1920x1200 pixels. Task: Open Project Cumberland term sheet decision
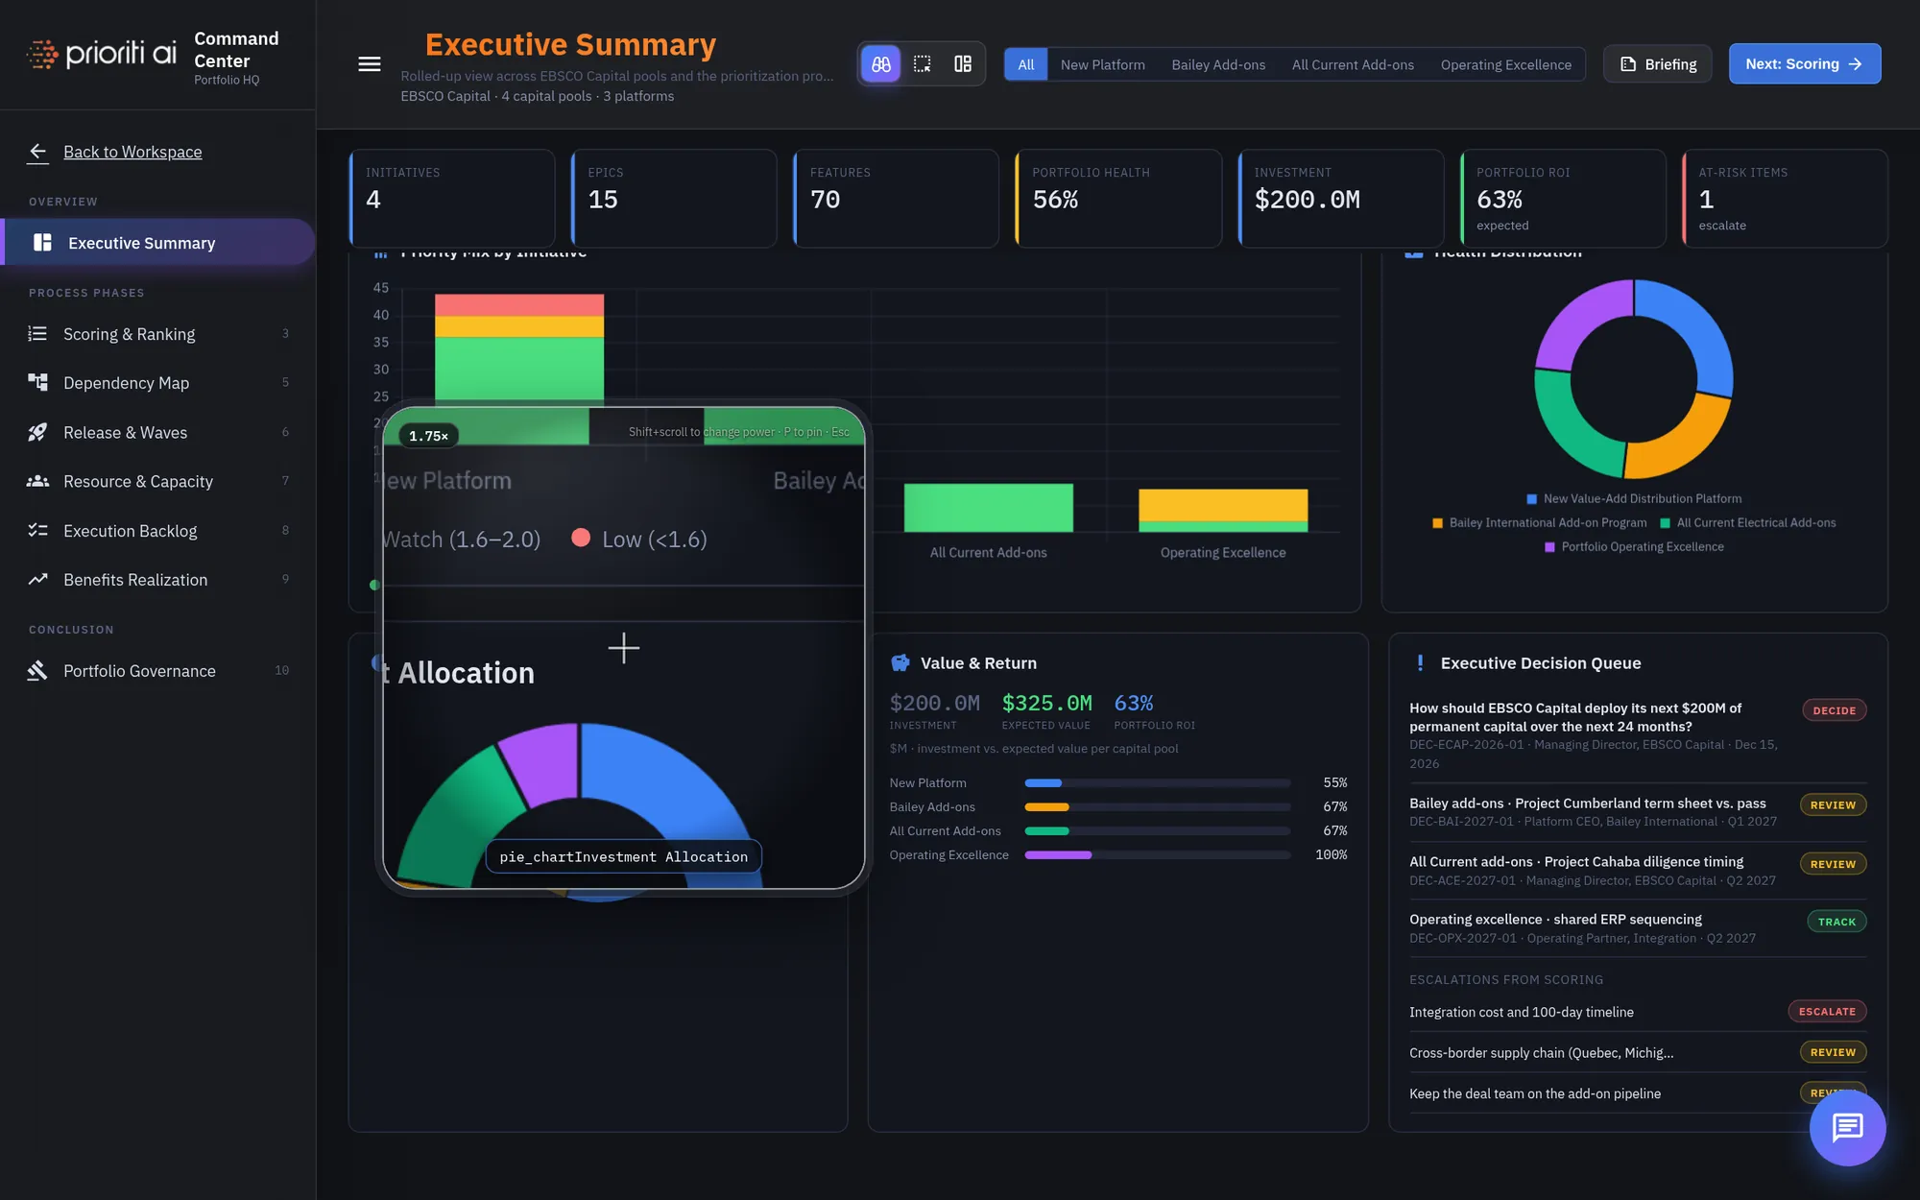click(x=1637, y=812)
